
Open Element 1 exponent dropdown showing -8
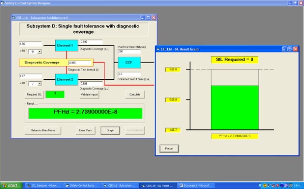(x=40, y=51)
